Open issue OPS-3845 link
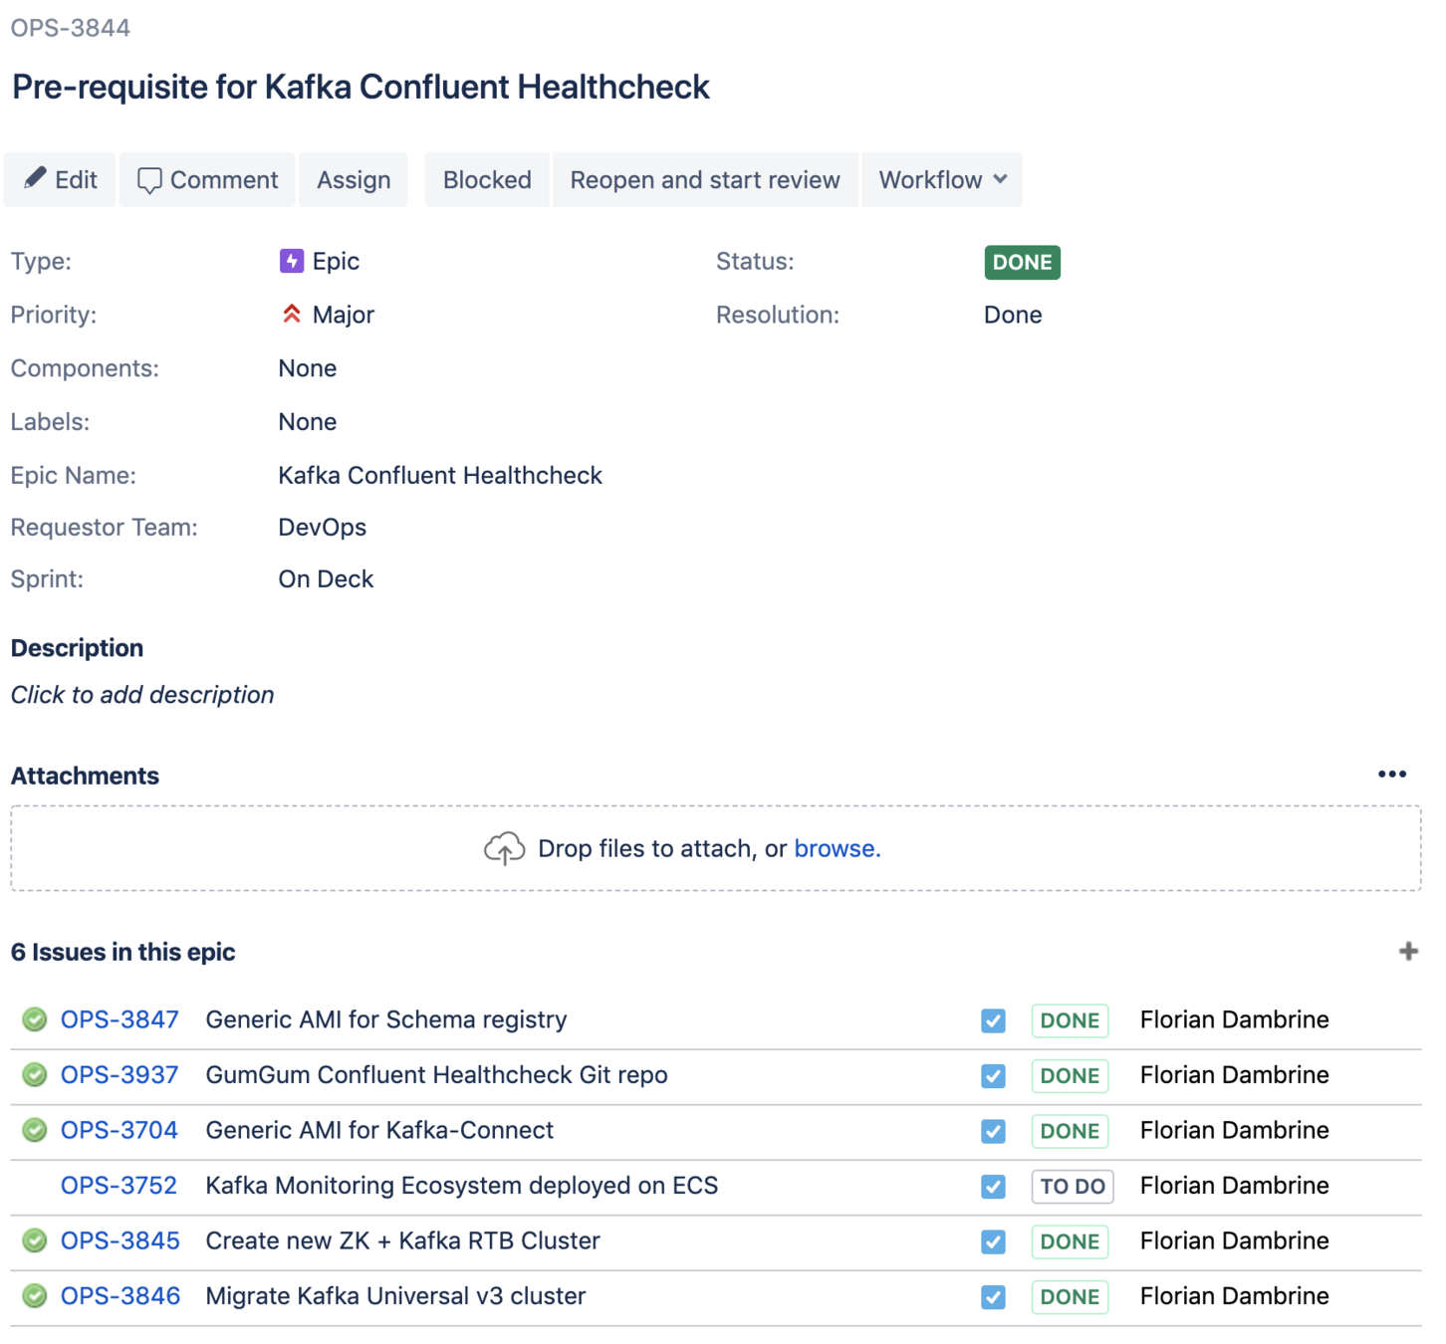 click(120, 1240)
